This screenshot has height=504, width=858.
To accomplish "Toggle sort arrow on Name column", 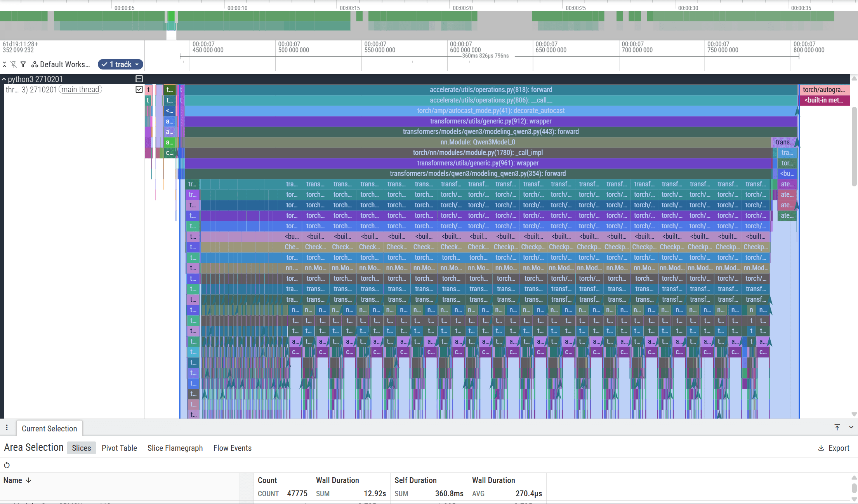I will (x=29, y=480).
